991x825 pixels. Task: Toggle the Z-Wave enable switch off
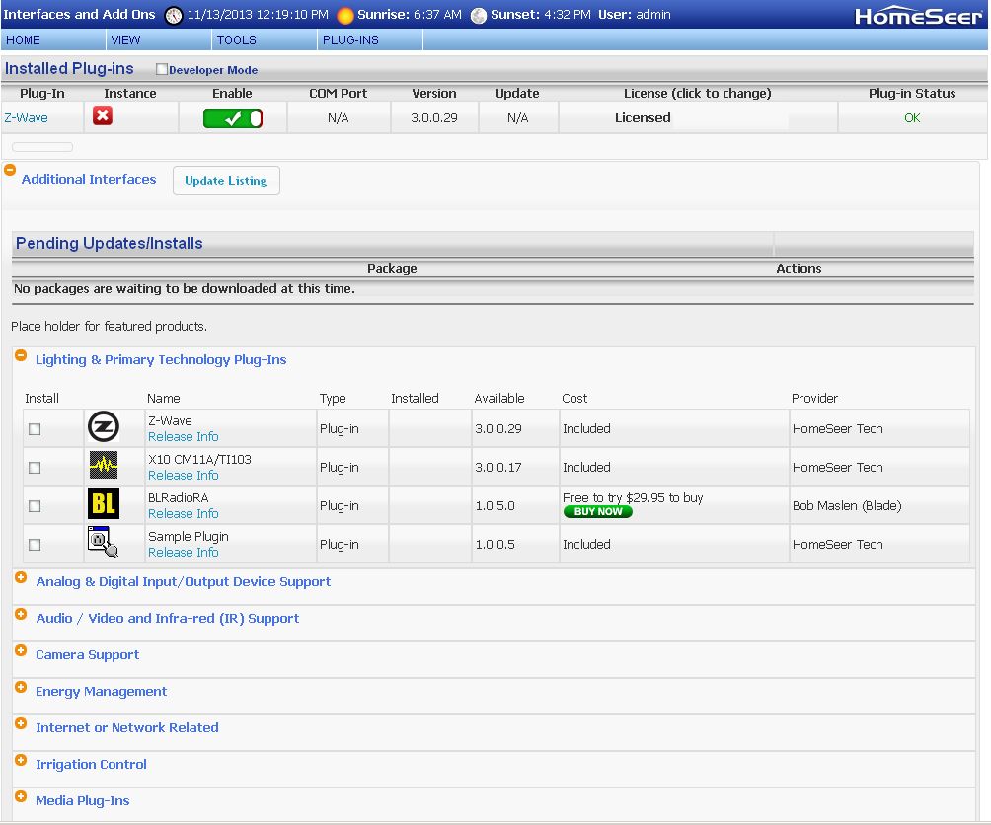233,118
